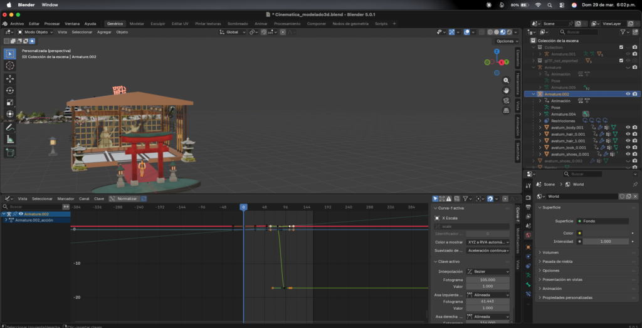Select the Rotate tool in viewport toolbar
This screenshot has height=328, width=642.
click(x=10, y=90)
